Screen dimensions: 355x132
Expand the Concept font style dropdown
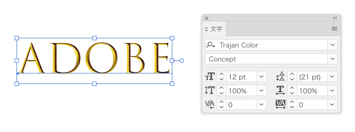(x=332, y=59)
